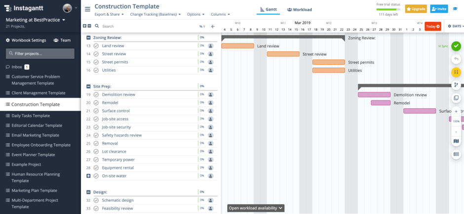This screenshot has width=464, height=214.
Task: Click assignee icon for Demolition review
Action: pyautogui.click(x=210, y=94)
